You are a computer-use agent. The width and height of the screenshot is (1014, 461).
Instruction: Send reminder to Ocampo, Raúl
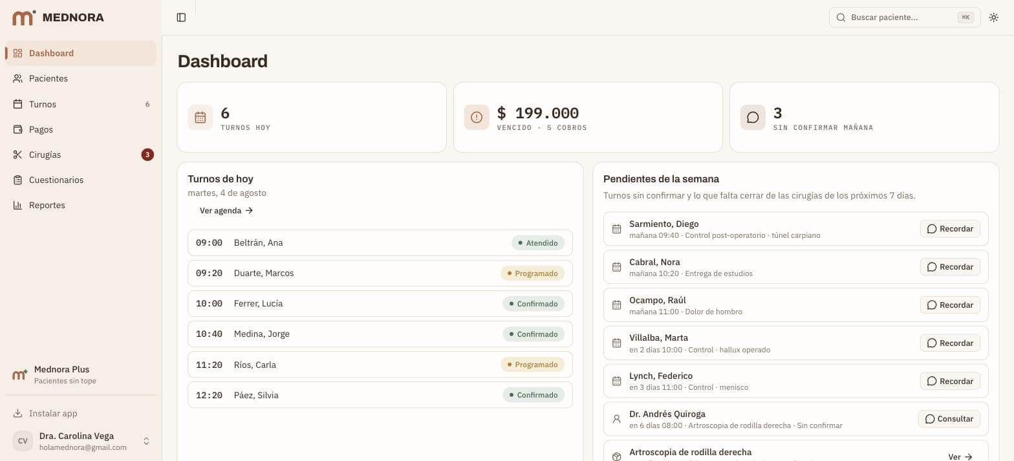(950, 305)
